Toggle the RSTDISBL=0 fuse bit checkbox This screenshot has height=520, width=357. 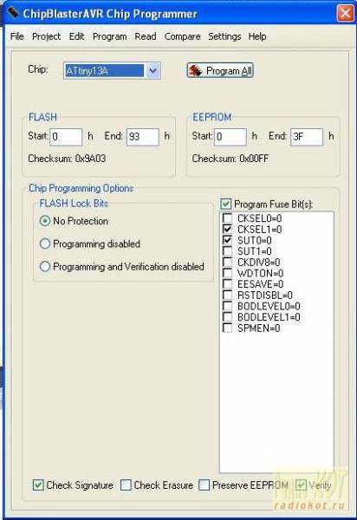[x=227, y=295]
